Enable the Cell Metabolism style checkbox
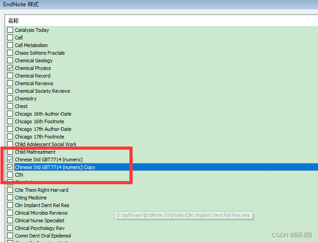The height and width of the screenshot is (242, 318). pos(10,45)
